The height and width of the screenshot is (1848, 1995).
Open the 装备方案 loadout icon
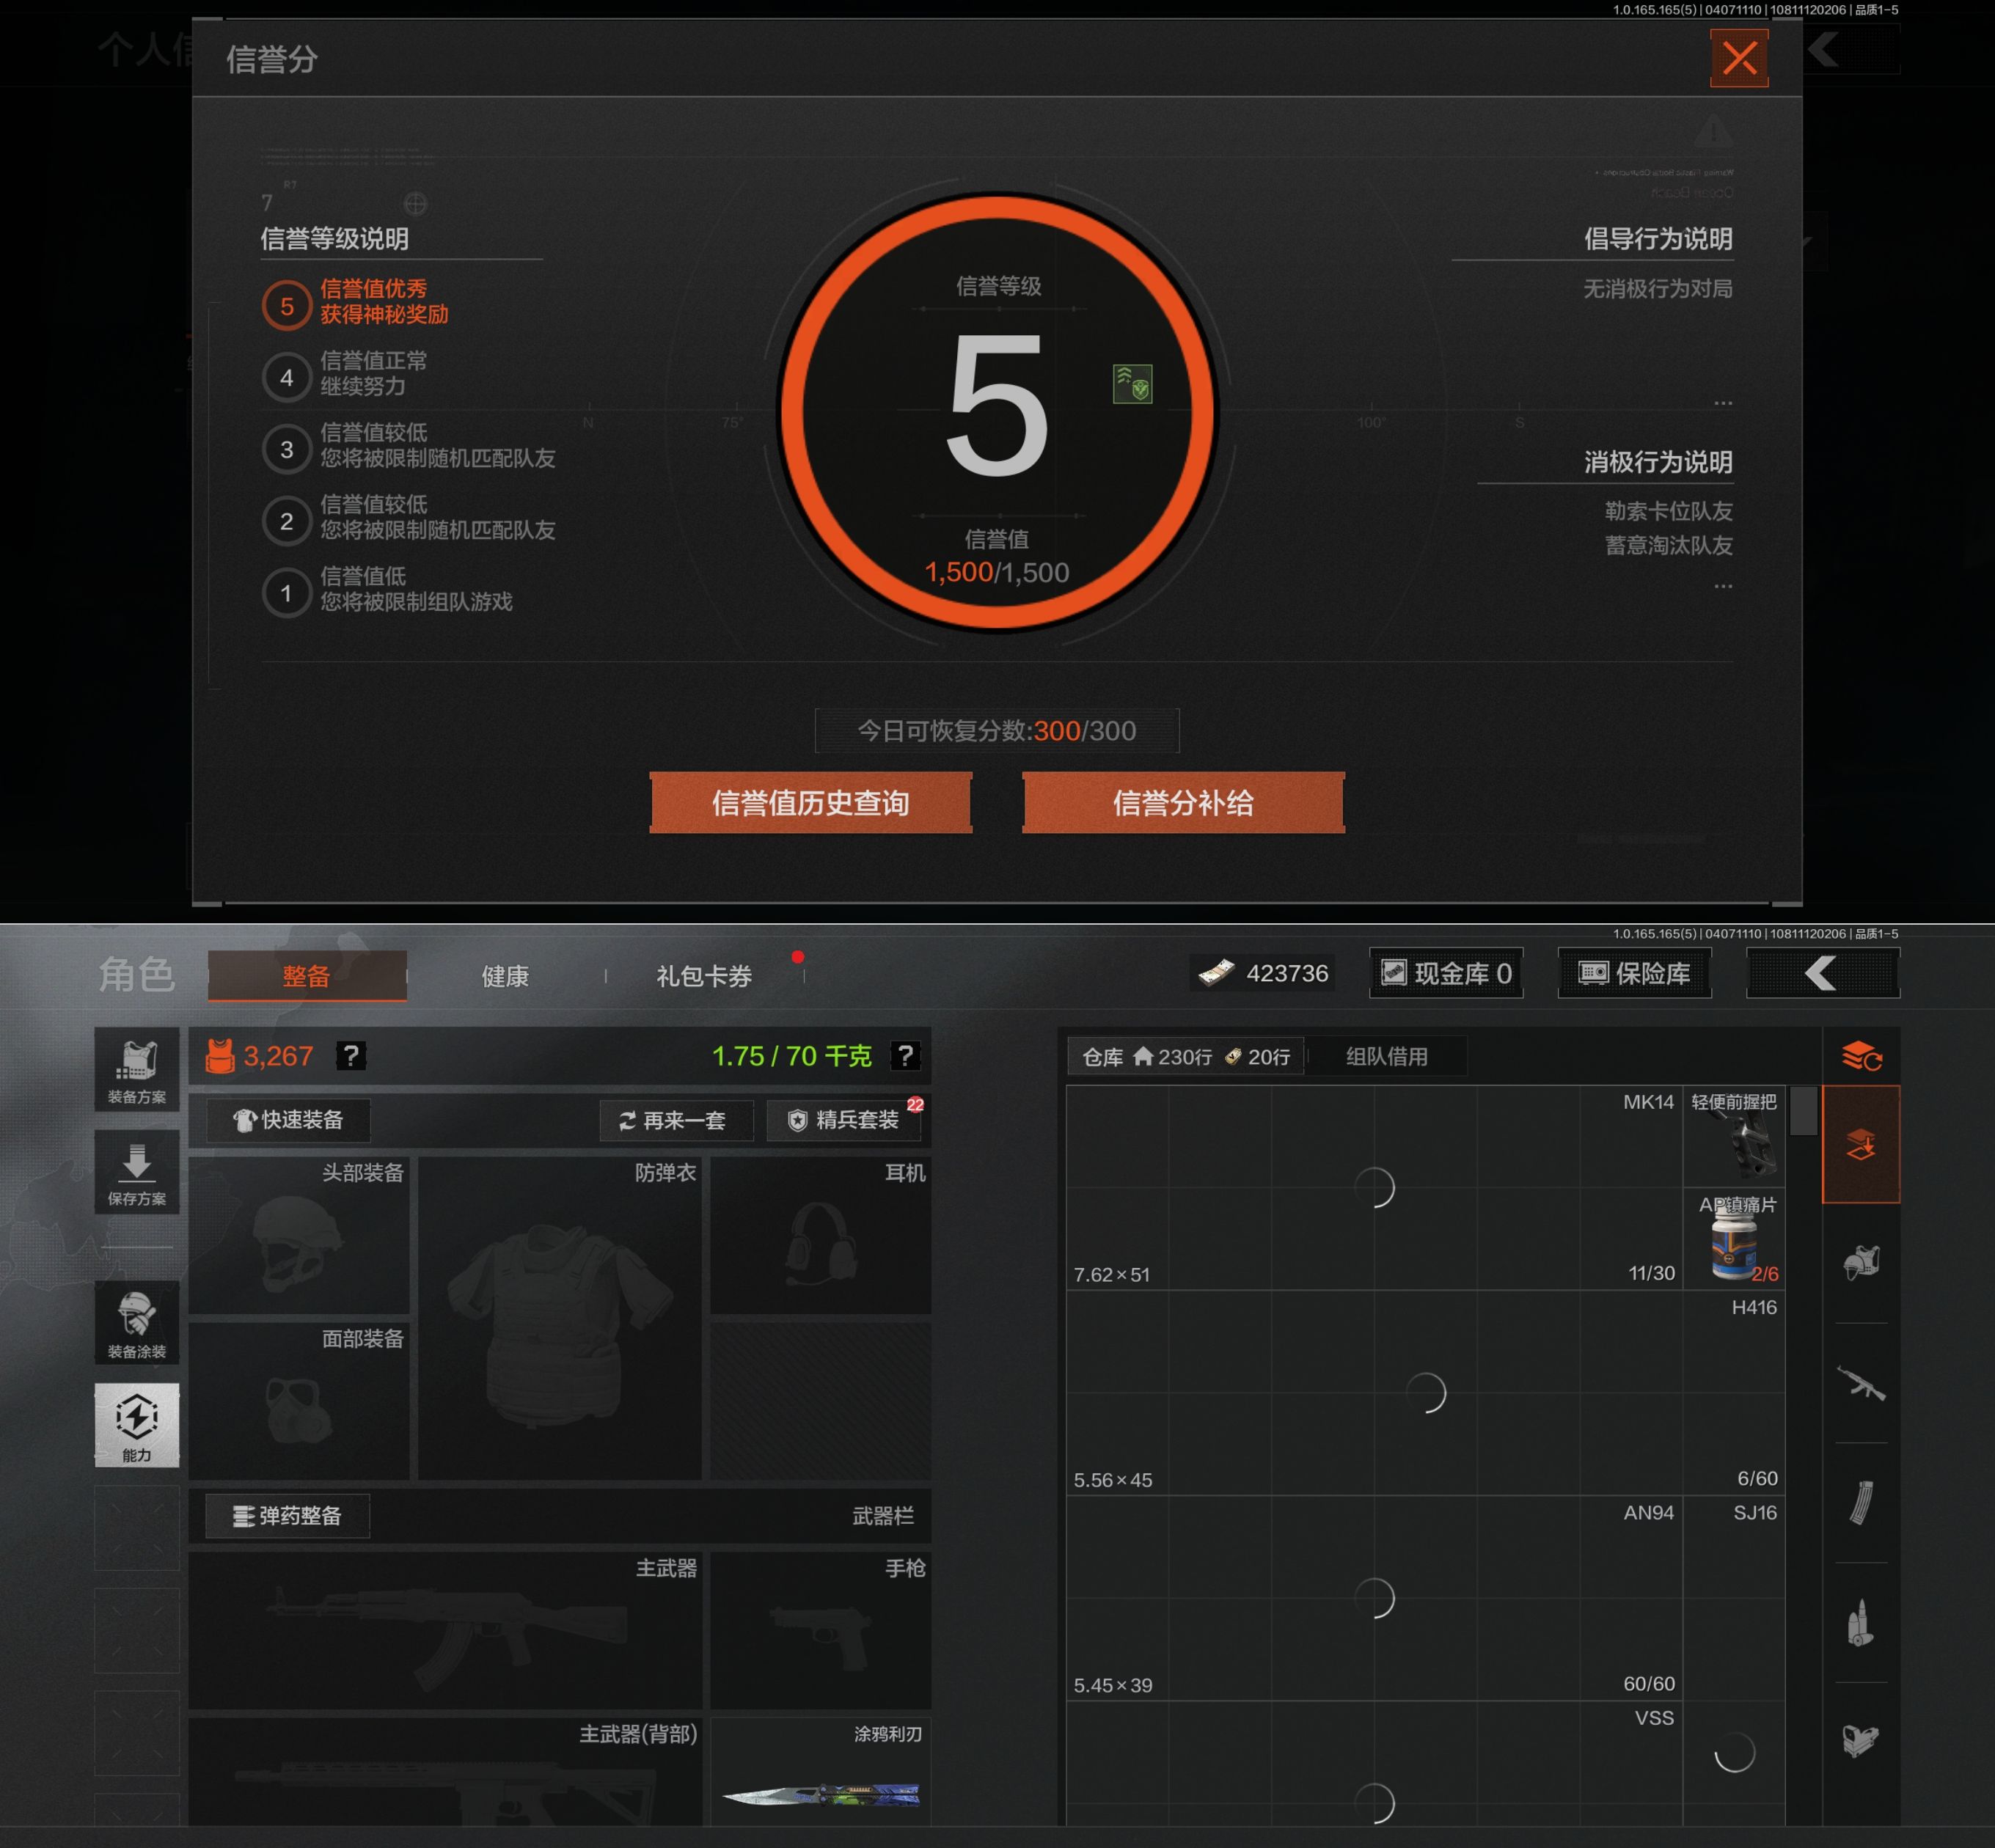tap(137, 1068)
